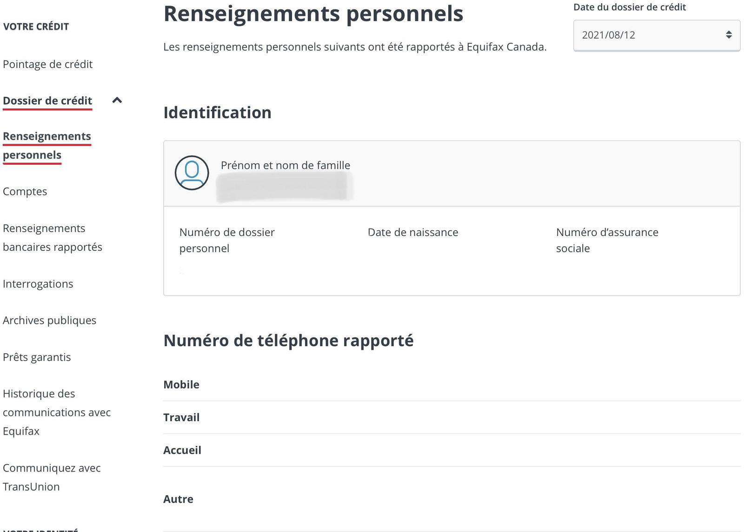Click the Numéro de dossier personnel field
The image size is (744, 532).
(x=227, y=240)
